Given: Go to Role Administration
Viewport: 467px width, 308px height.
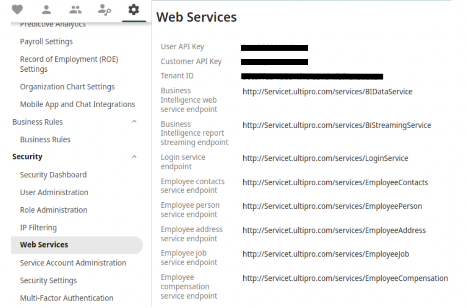Looking at the screenshot, I should coord(54,210).
